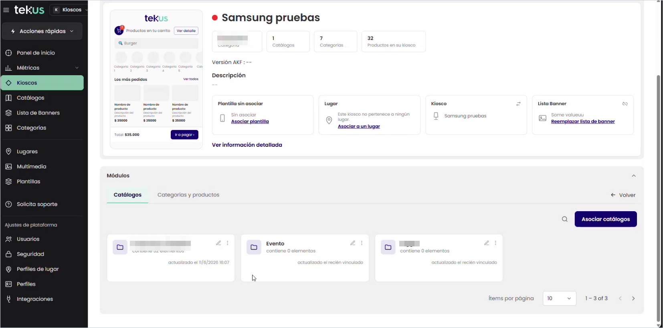Open Evento catalog options menu
Image resolution: width=663 pixels, height=328 pixels.
[362, 243]
